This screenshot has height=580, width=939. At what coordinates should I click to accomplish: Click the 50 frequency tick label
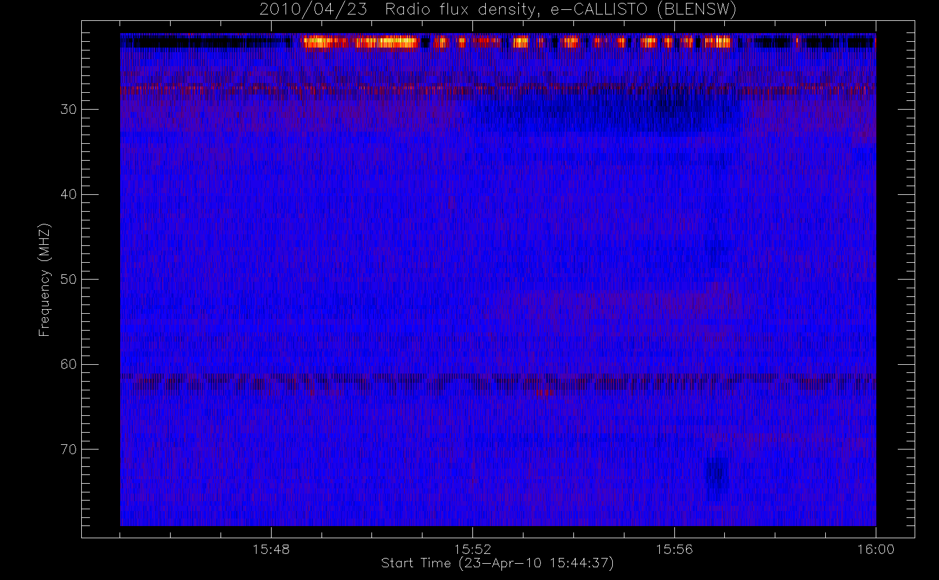coord(68,280)
